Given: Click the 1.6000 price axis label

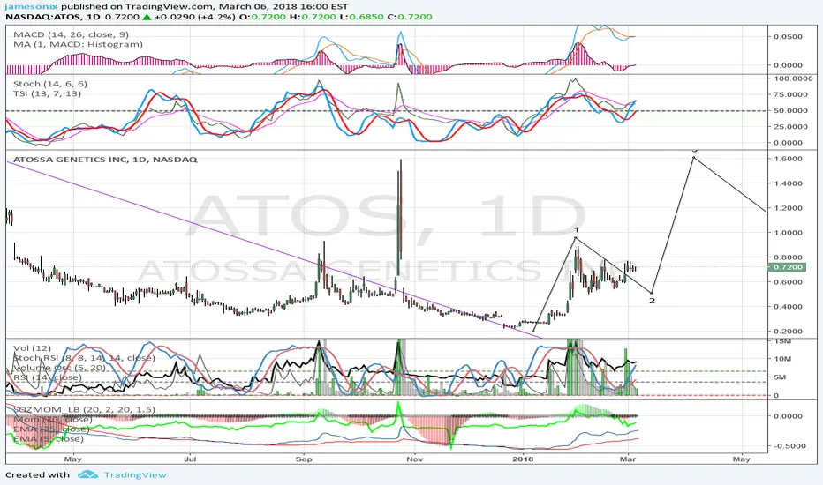Looking at the screenshot, I should point(788,159).
